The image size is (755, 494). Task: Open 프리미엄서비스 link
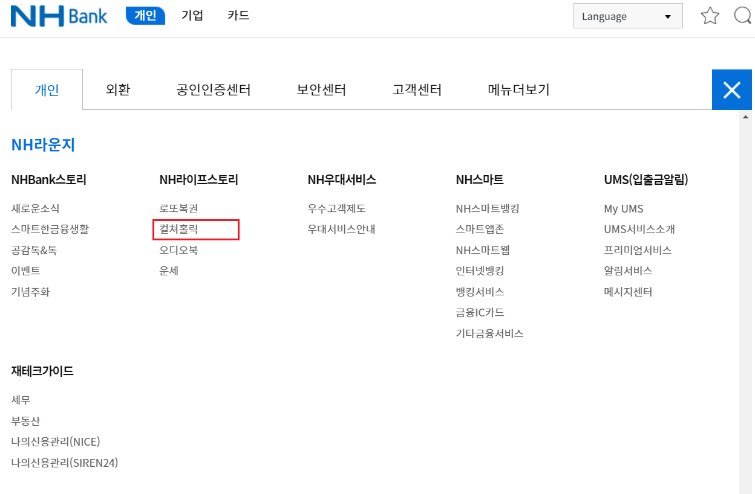(638, 250)
